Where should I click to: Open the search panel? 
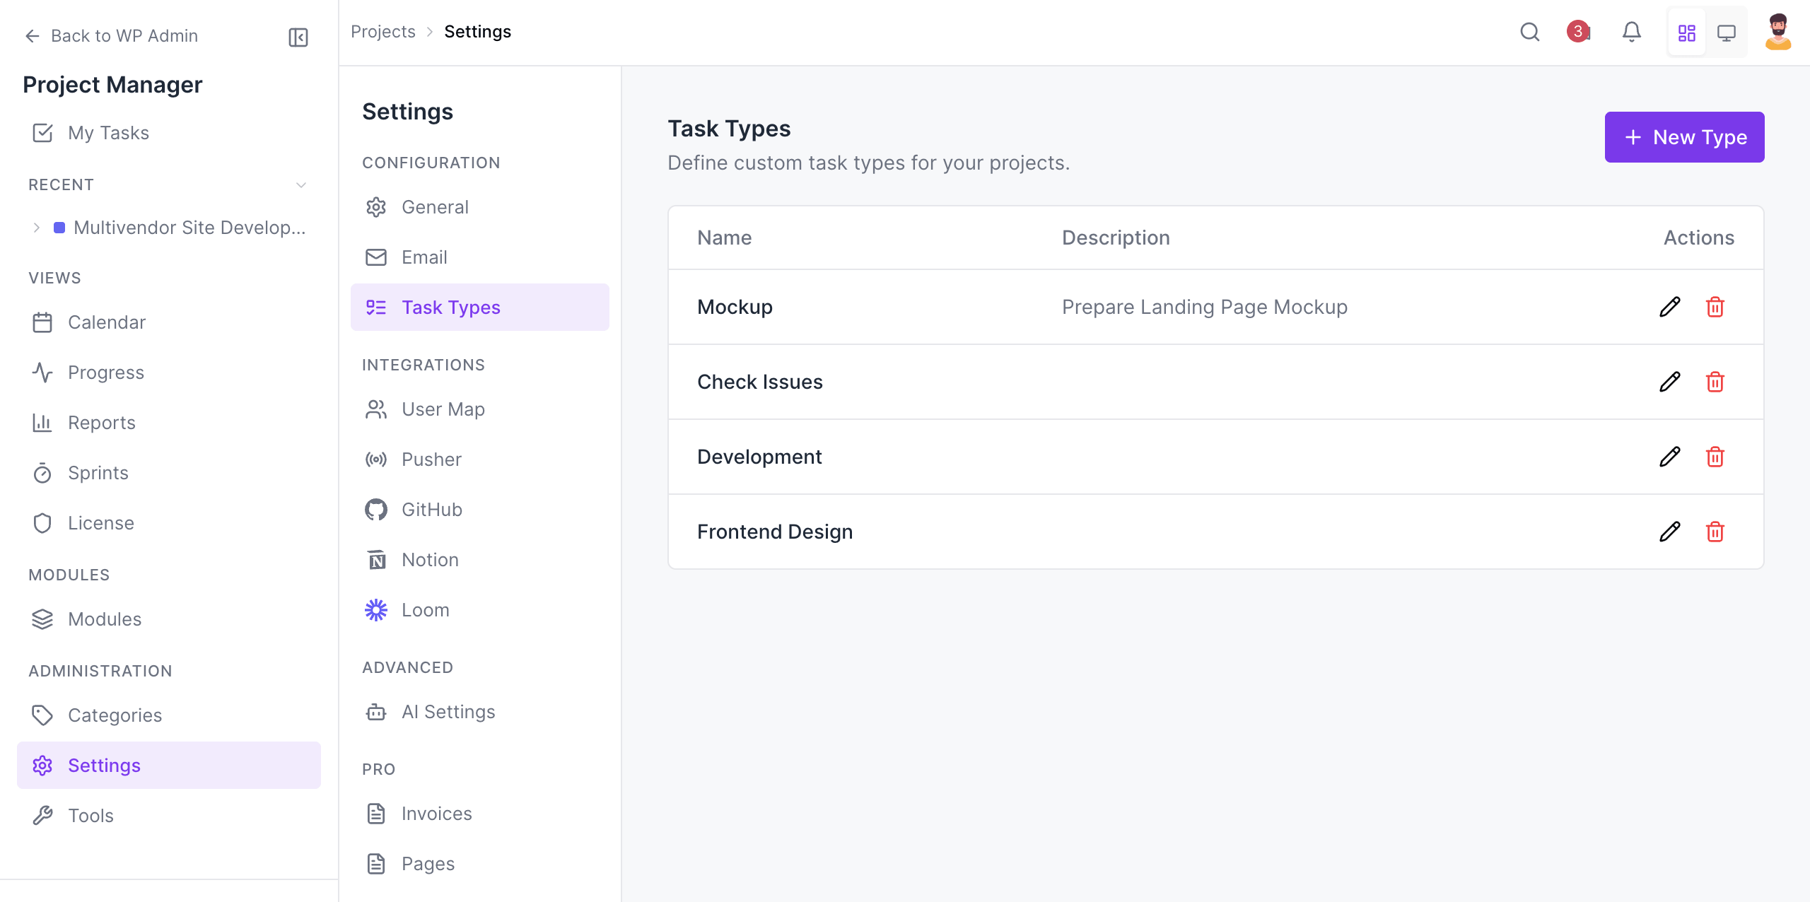click(x=1529, y=32)
